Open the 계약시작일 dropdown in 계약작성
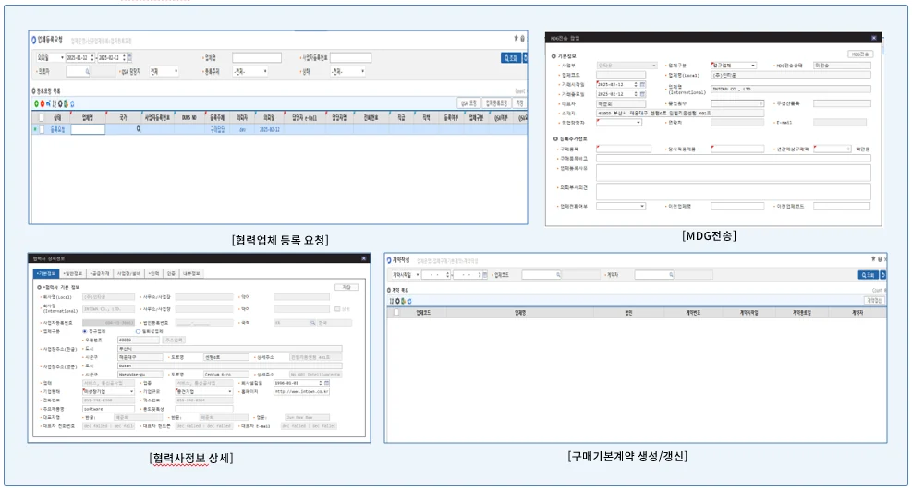912x490 pixels. [405, 275]
